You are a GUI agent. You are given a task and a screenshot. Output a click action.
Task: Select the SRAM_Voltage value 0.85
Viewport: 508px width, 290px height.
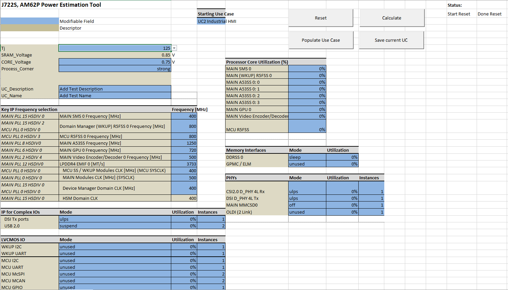[115, 55]
